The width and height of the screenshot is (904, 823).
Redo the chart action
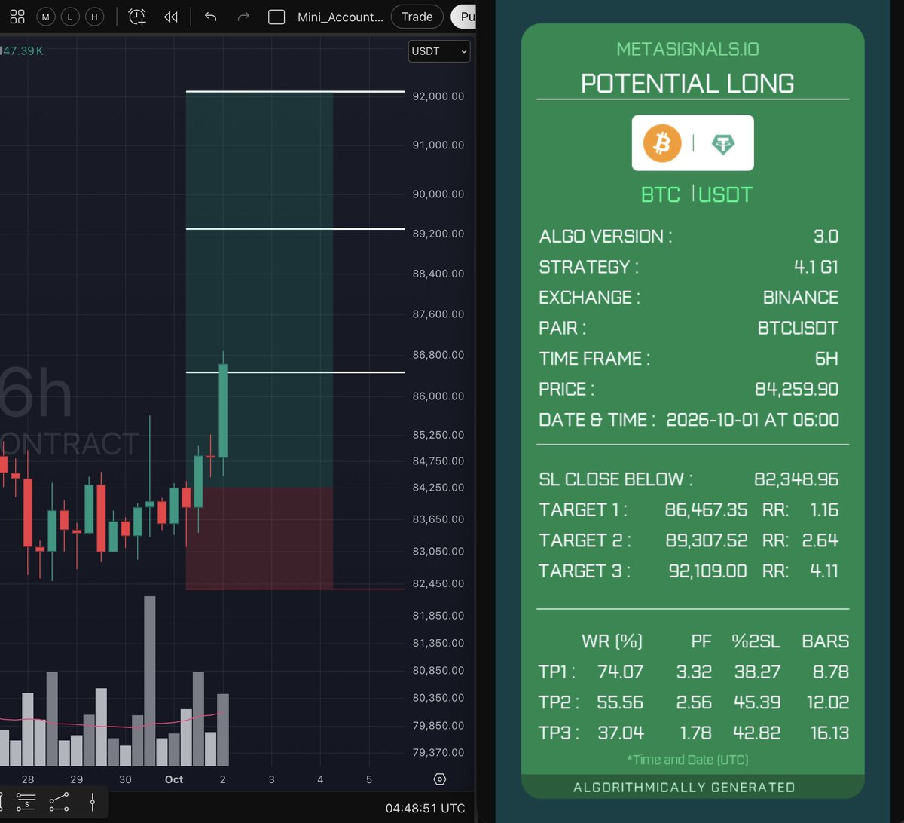pos(243,17)
